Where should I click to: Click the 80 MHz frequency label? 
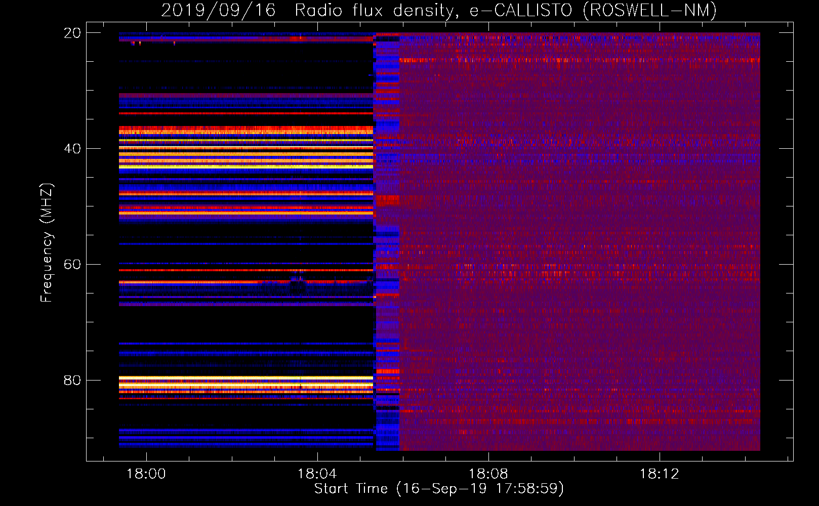tap(72, 381)
